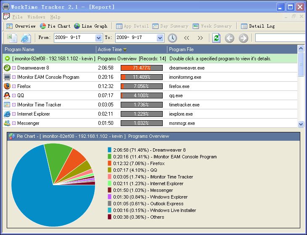Click the orange Firefox legend swatch

[x=109, y=163]
